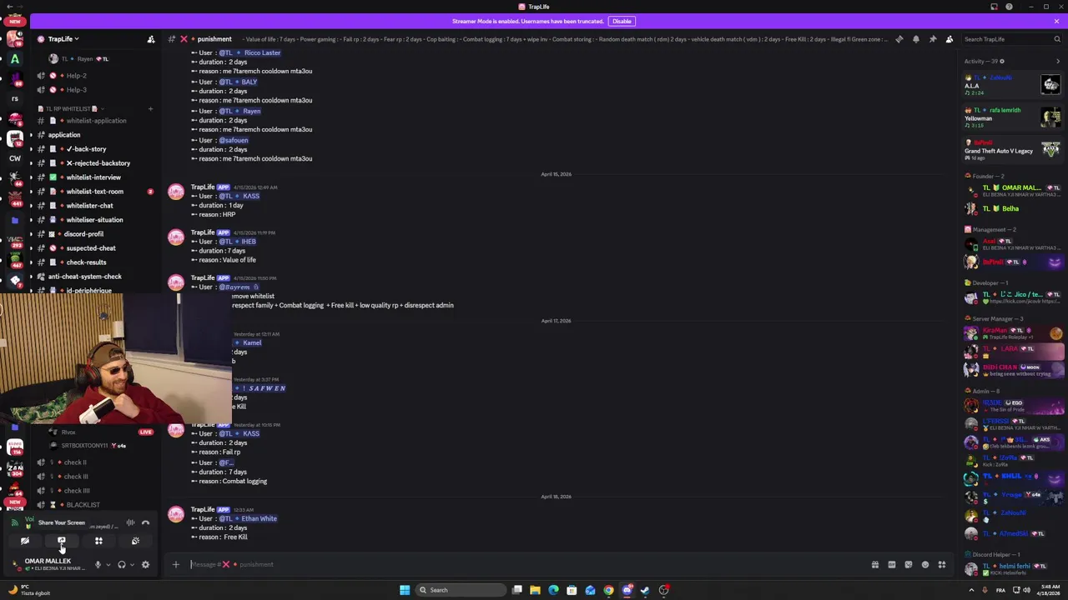Open headphone output options arrow
This screenshot has width=1068, height=600.
[132, 565]
